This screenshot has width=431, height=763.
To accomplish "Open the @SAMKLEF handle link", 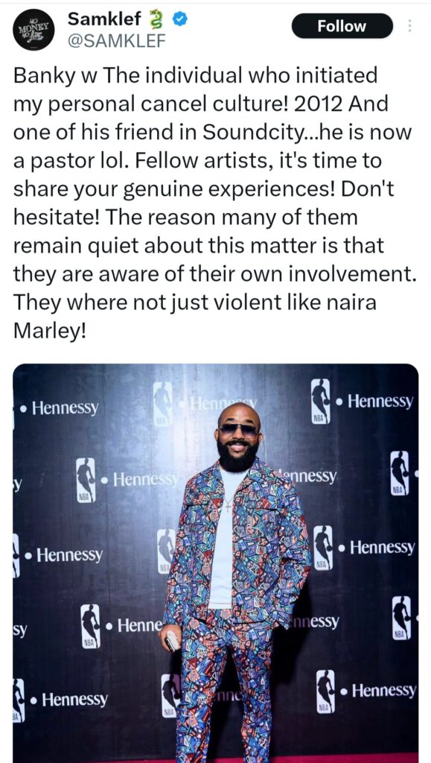I will pos(117,42).
